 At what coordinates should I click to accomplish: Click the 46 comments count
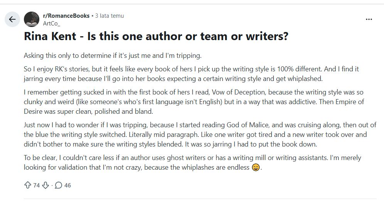point(67,185)
